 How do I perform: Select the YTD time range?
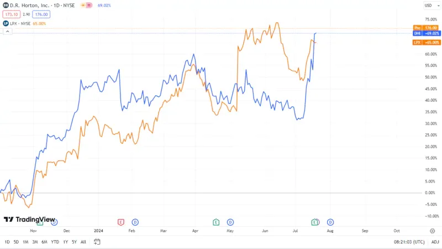[55, 242]
